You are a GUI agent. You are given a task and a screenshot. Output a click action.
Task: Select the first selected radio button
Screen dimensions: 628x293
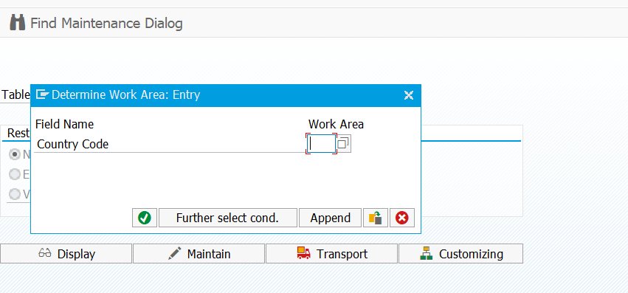tap(15, 154)
